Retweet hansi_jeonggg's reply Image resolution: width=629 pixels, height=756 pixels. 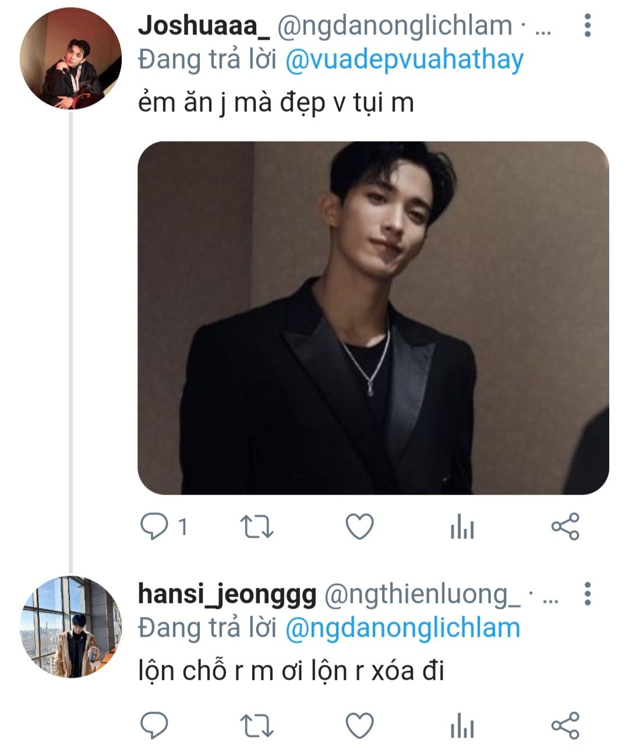click(257, 726)
